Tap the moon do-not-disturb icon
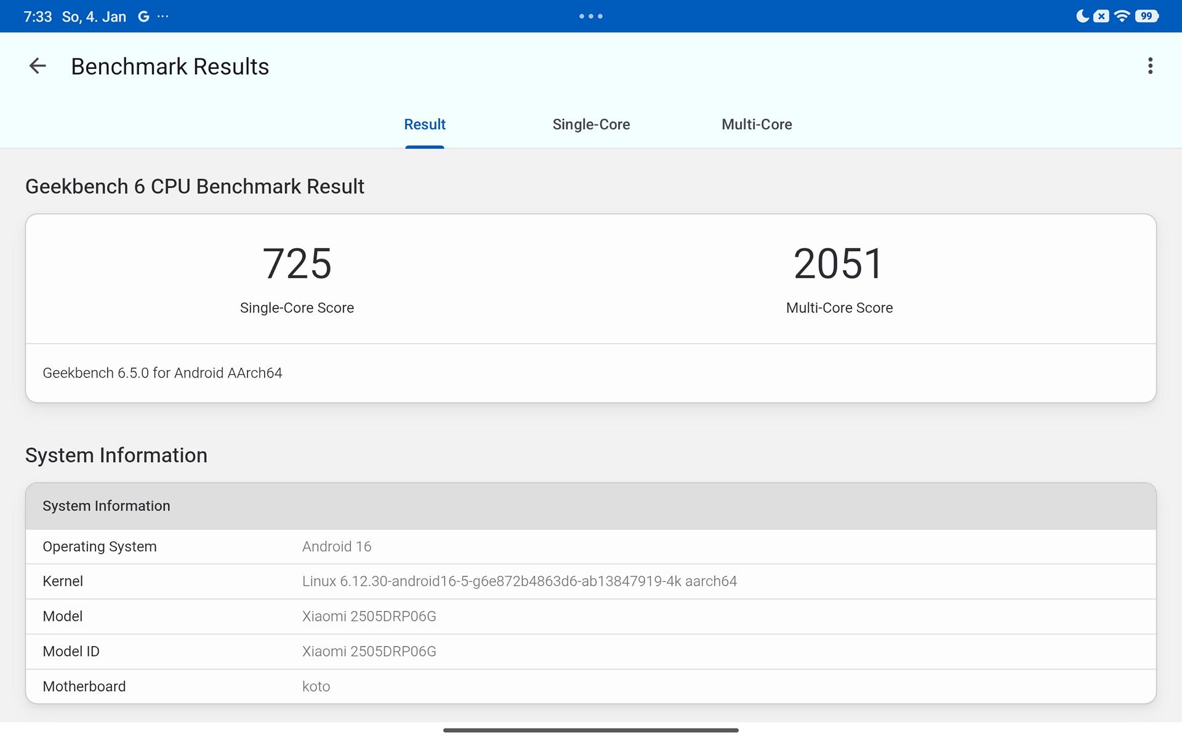1182x739 pixels. pos(1082,17)
